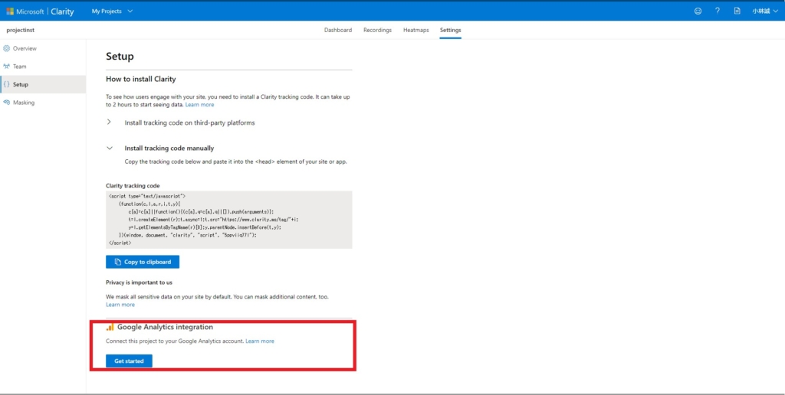Open Learn more link under Privacy section

click(120, 305)
